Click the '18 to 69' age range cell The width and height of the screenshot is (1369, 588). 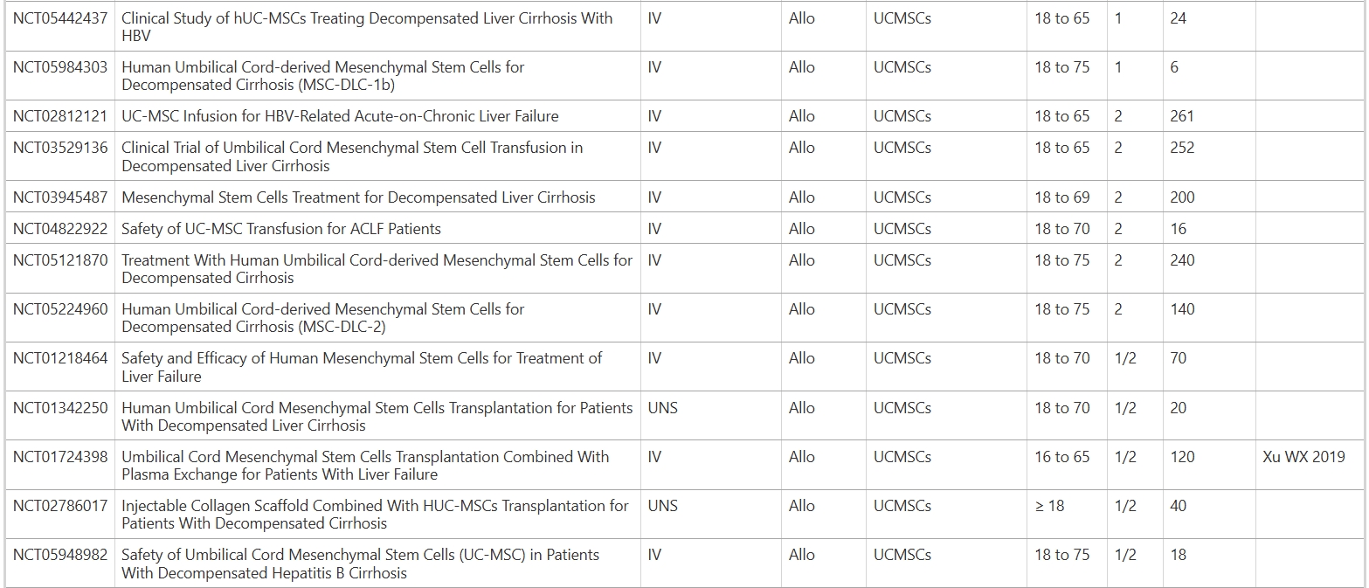pyautogui.click(x=1061, y=197)
